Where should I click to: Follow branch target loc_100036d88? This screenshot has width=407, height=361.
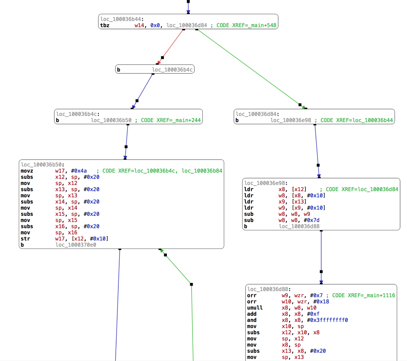tap(299, 226)
